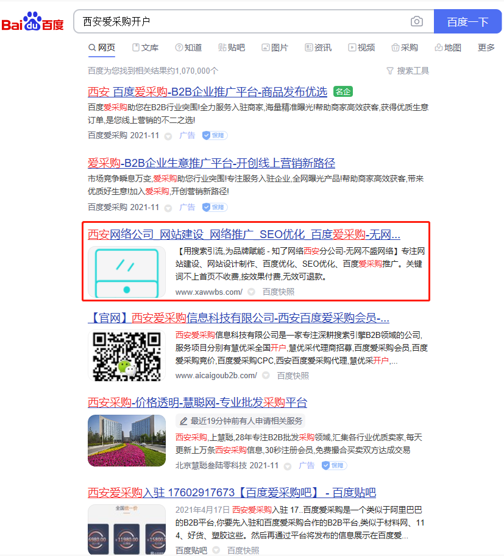Open 【官网】西安爱采购信息科技有限公司 result
Screen dimensions: 504x556
[238, 318]
